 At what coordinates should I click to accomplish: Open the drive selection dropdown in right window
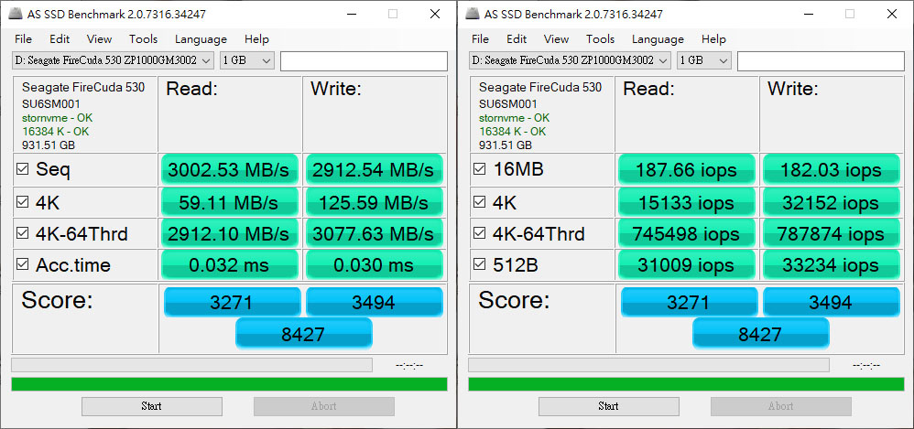[x=570, y=60]
